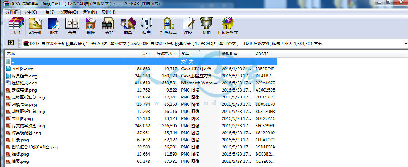Screen dimensions: 408x167
Task: Open the 帮助(H) help menu
Action: [x=108, y=12]
